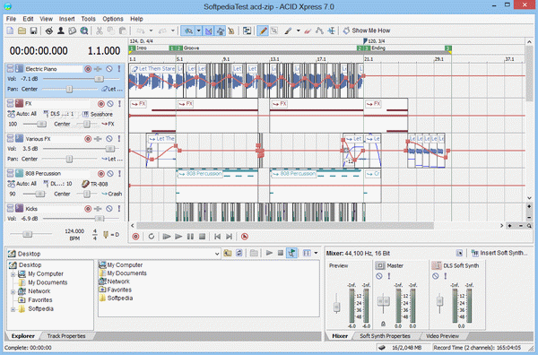Click Explorer up-one-level folder icon
The image size is (538, 355).
point(228,253)
